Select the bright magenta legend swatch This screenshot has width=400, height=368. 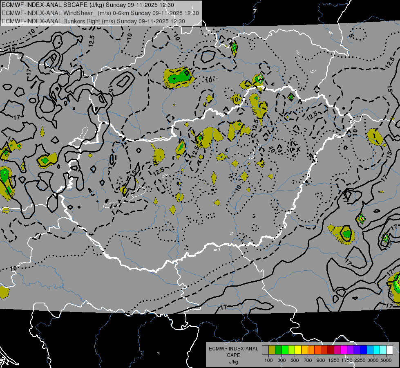[344, 350]
